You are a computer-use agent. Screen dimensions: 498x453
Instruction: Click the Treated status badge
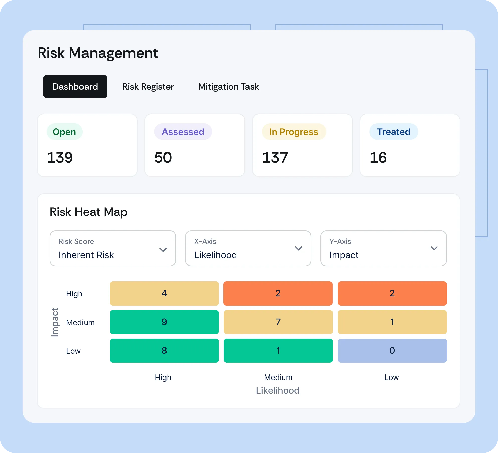394,132
